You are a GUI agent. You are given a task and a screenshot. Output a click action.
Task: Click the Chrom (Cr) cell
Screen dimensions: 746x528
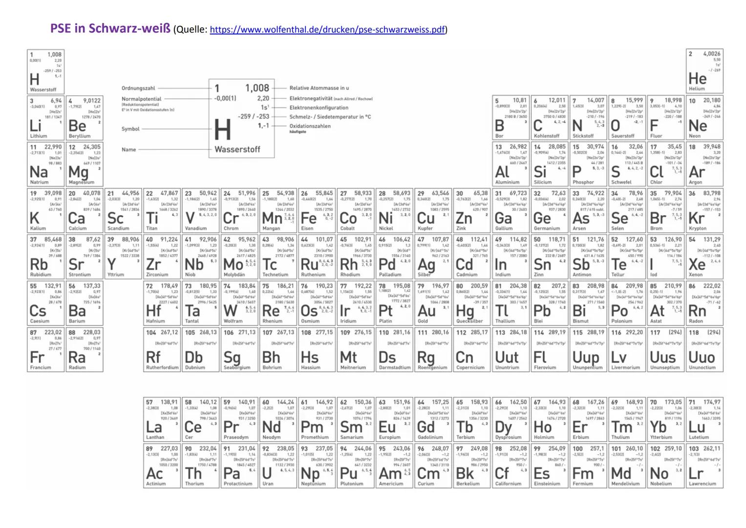(239, 211)
